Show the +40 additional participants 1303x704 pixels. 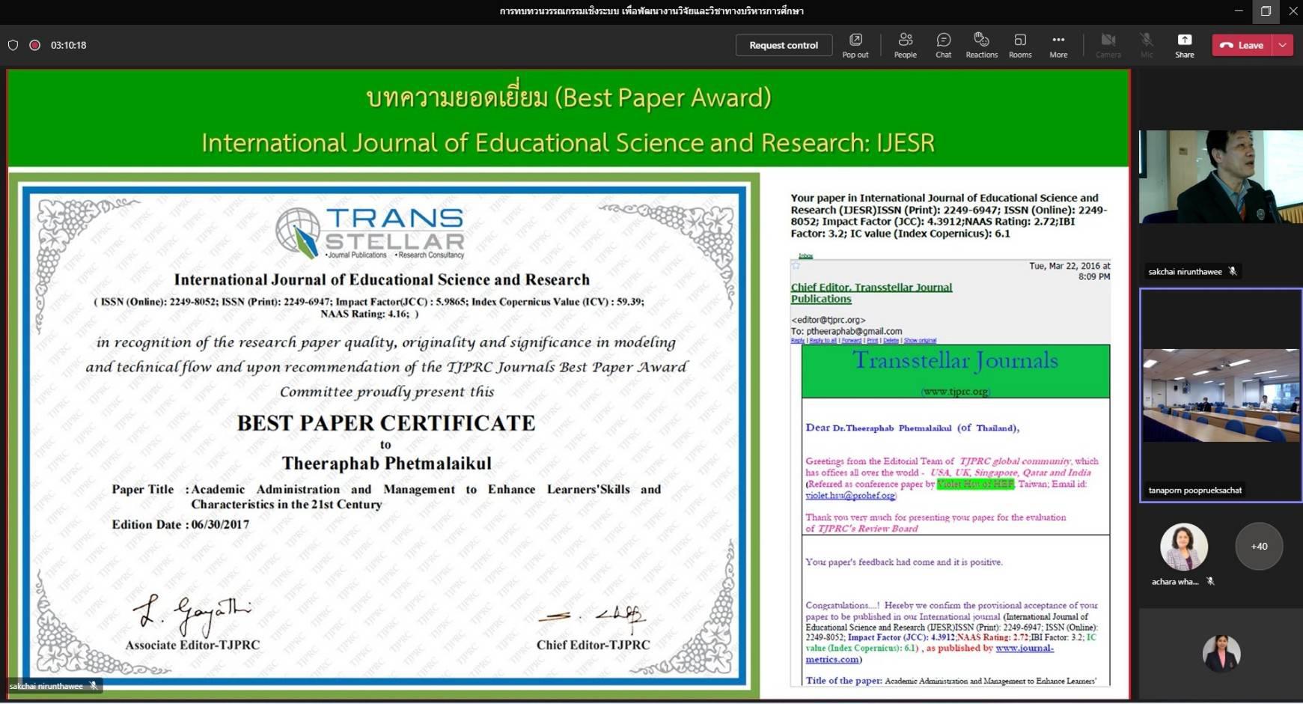click(x=1259, y=546)
